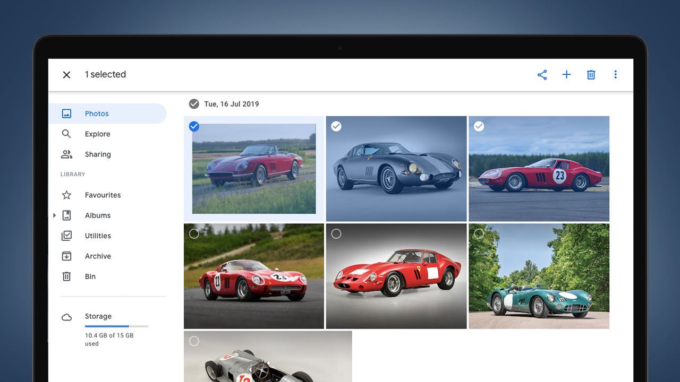Open the silver race car thumbnail

[268, 357]
